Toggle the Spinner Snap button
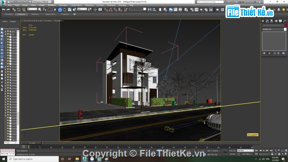The width and height of the screenshot is (288, 162). (120, 9)
